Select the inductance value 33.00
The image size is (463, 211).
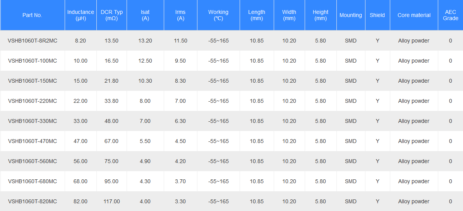[81, 121]
